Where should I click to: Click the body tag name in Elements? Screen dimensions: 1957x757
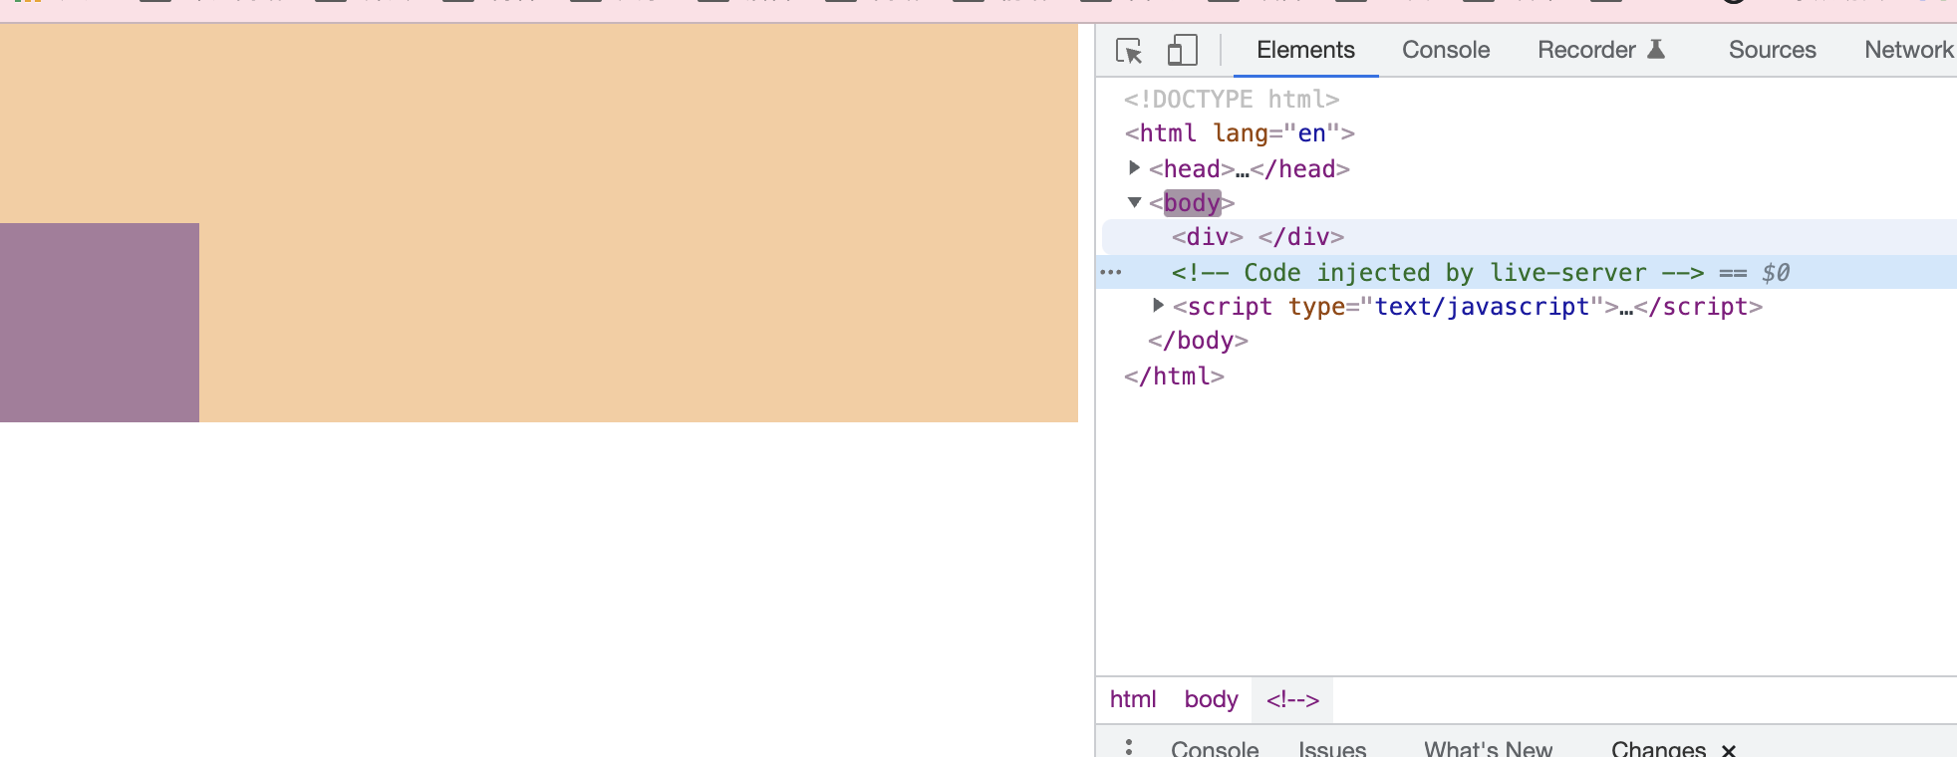1192,203
